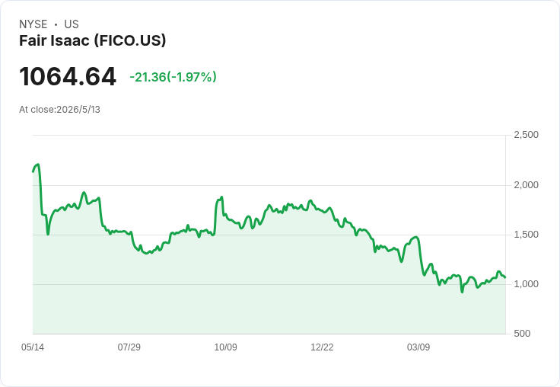The width and height of the screenshot is (560, 387).
Task: Click the Fair Isaac (FICO.US) title
Action: coord(93,40)
